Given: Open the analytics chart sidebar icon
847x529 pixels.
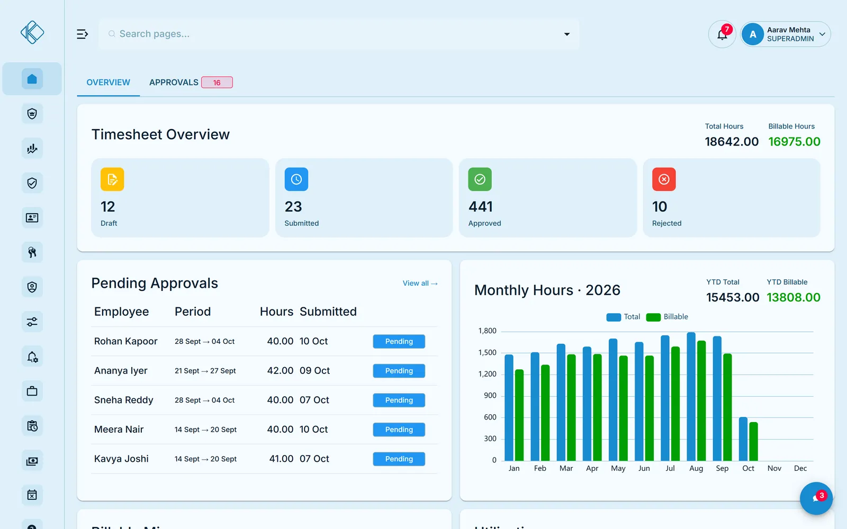Looking at the screenshot, I should (32, 149).
